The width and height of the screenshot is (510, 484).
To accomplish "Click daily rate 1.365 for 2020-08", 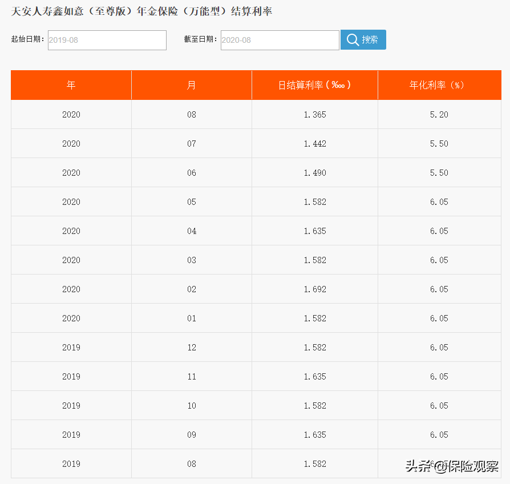I will 315,115.
